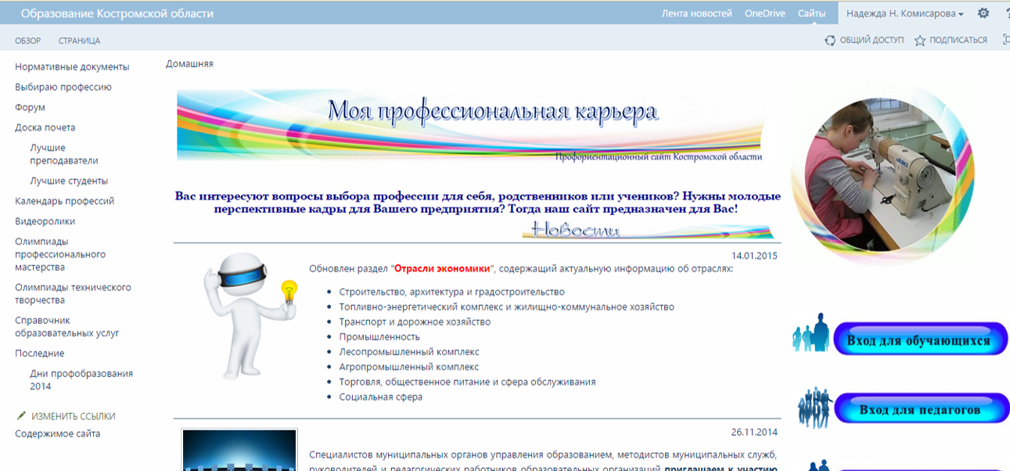Click the ОБЩИЙ ДОСТУП button

click(x=871, y=40)
